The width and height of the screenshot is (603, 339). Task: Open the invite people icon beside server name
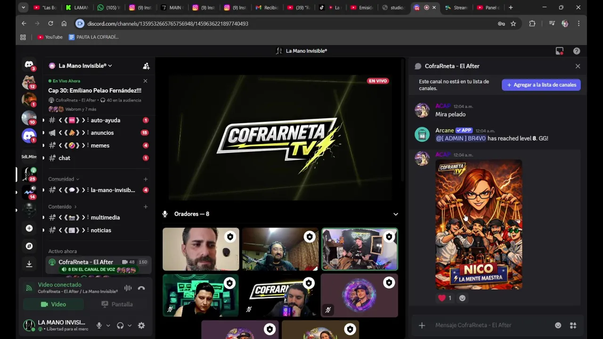[146, 66]
